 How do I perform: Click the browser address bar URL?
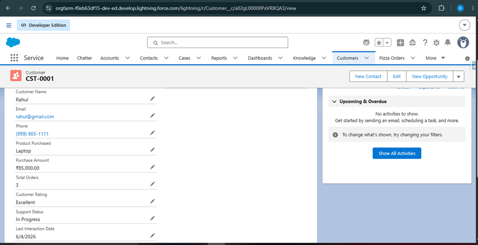click(176, 8)
